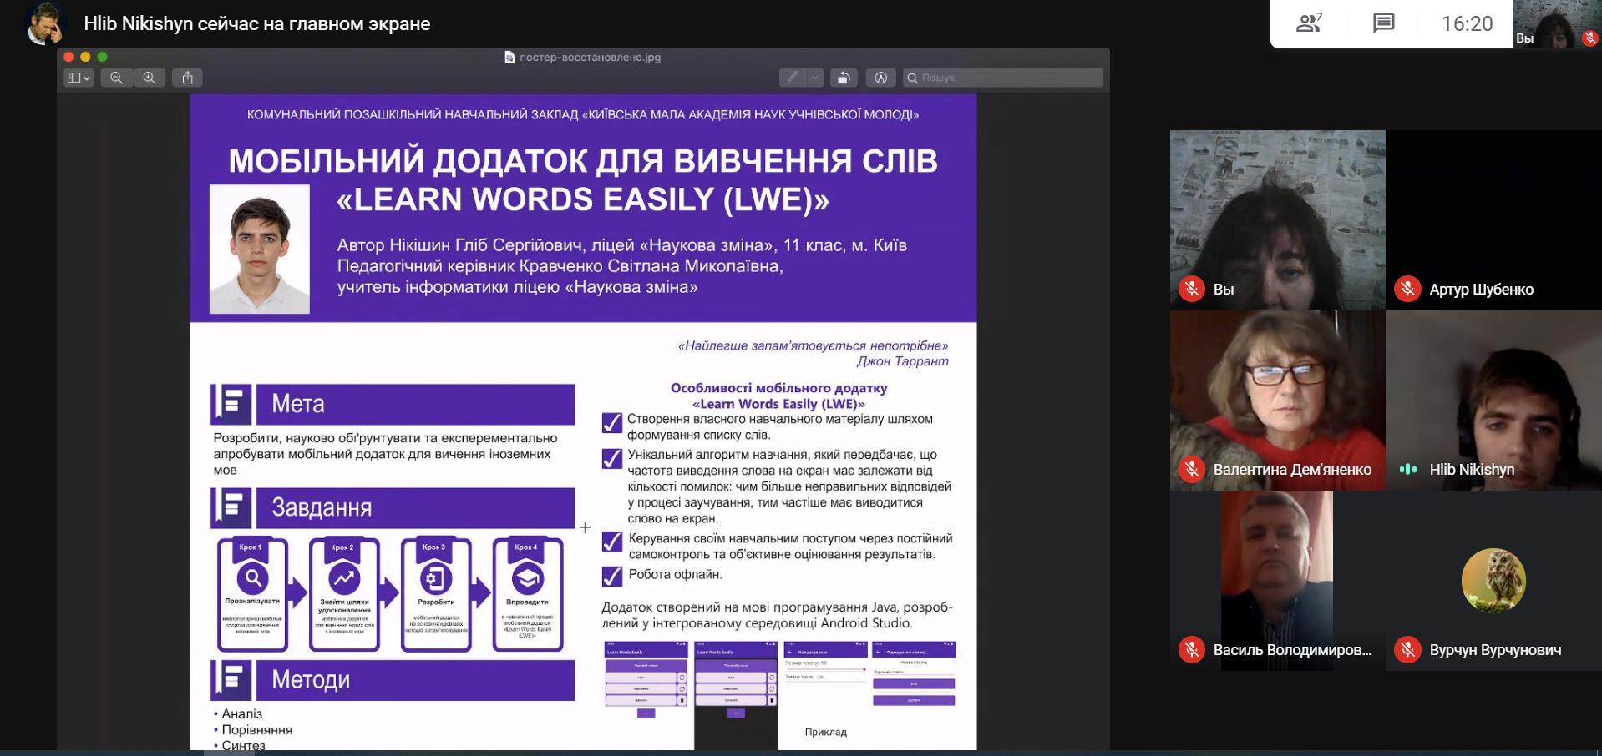Click the Пошук search field in Preview
The width and height of the screenshot is (1602, 756).
click(1002, 78)
